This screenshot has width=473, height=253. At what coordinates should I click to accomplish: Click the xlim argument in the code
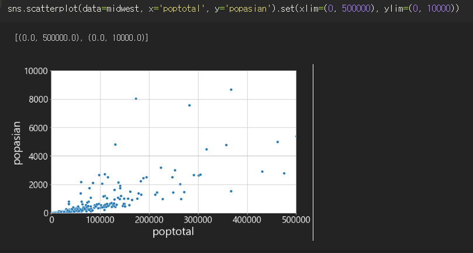337,8
